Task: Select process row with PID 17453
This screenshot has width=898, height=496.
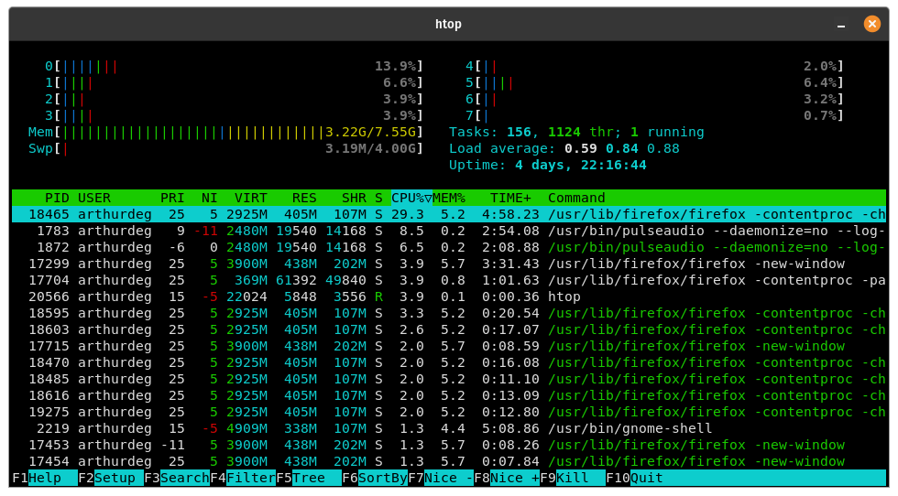Action: [449, 445]
